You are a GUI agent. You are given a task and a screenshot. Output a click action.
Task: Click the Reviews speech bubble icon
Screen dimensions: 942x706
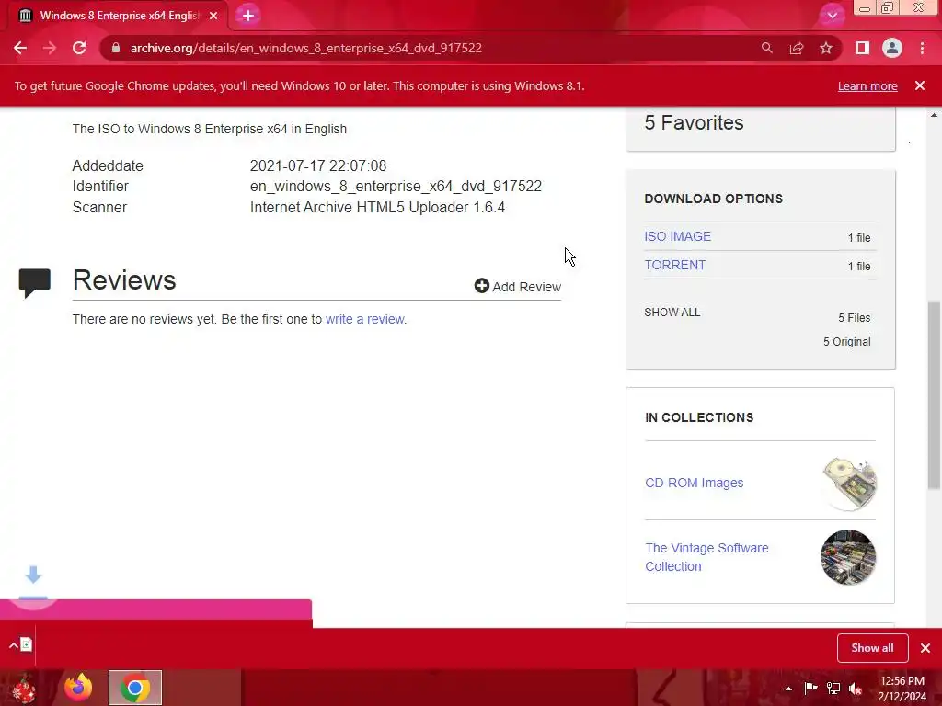(x=35, y=283)
